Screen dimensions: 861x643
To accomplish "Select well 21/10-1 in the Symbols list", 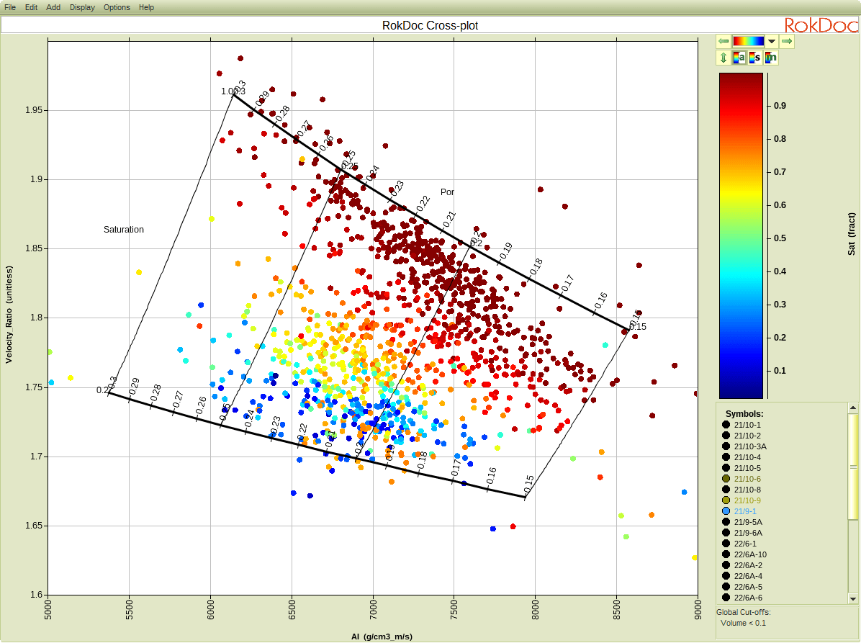I will pyautogui.click(x=747, y=425).
